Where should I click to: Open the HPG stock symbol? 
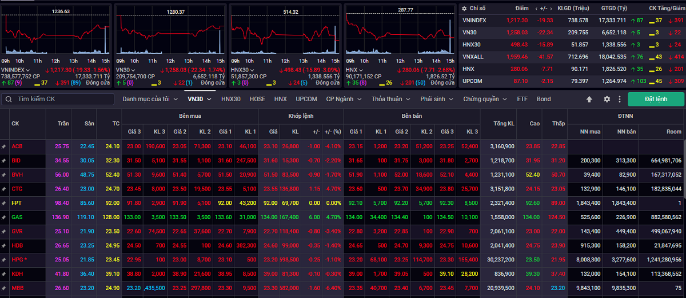click(18, 260)
